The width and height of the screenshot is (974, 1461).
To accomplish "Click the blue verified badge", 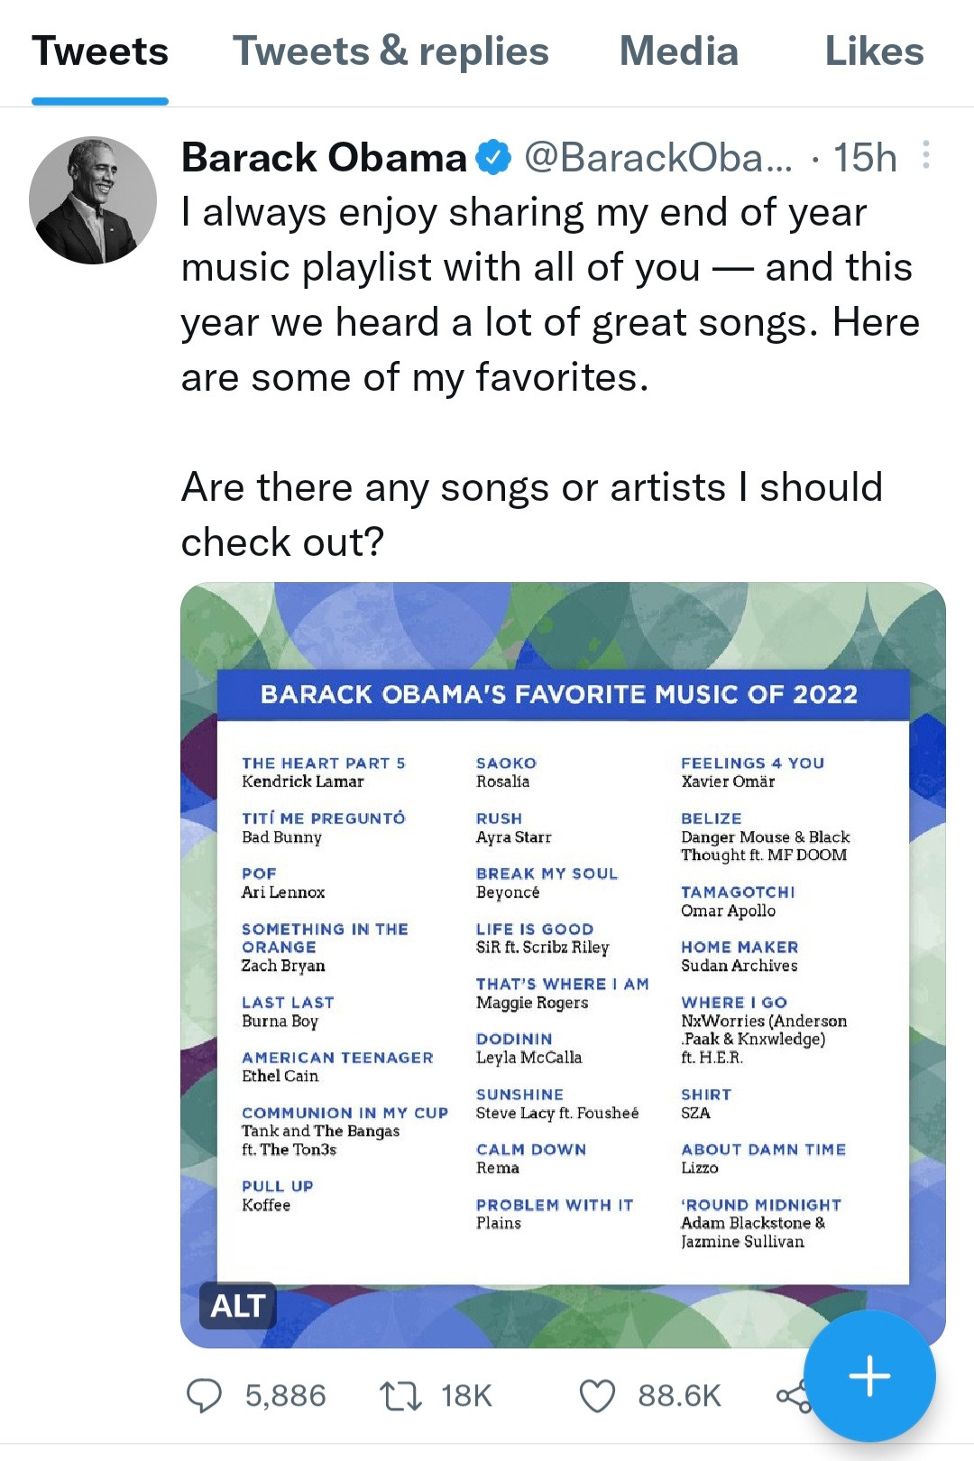I will (x=493, y=157).
